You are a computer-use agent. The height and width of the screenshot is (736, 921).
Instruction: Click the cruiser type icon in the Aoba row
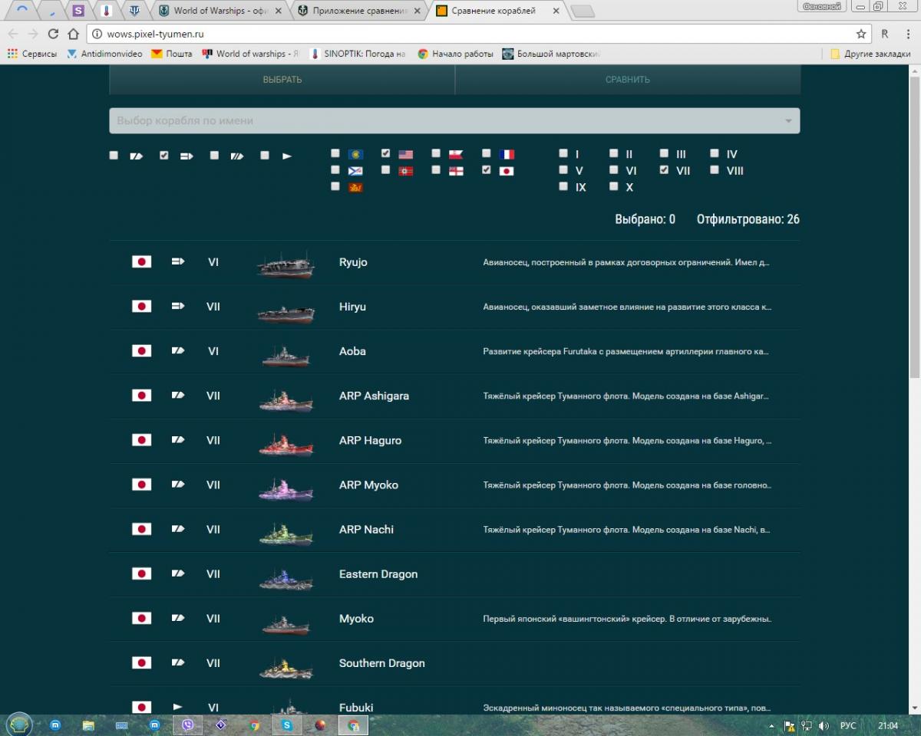177,350
